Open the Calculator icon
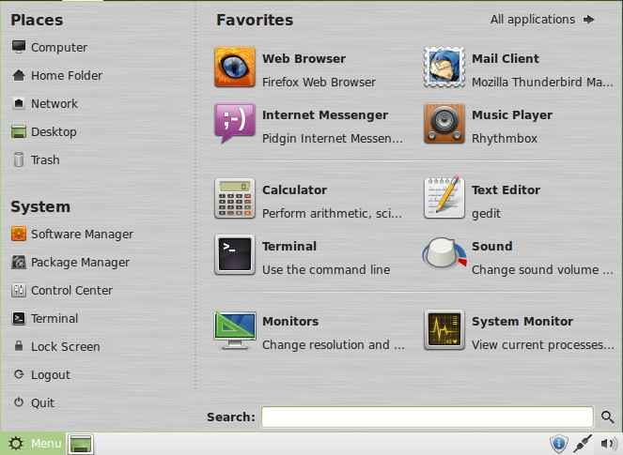The height and width of the screenshot is (455, 623). click(x=234, y=198)
